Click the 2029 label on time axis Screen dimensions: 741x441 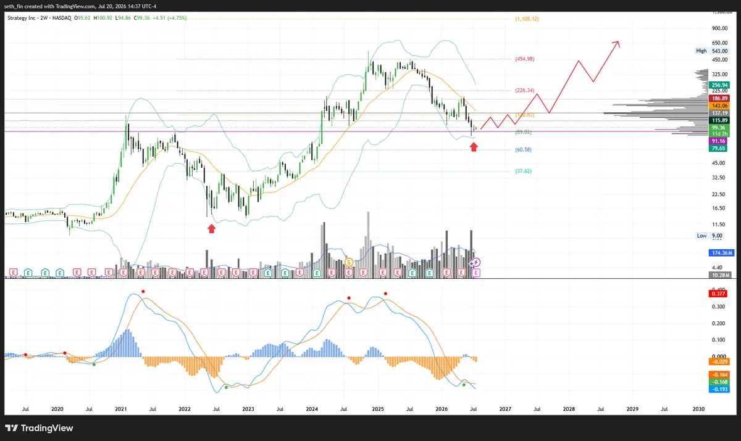[x=633, y=409]
